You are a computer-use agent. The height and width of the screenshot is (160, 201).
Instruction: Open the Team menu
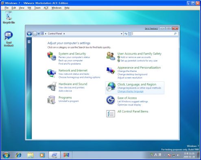(37, 8)
